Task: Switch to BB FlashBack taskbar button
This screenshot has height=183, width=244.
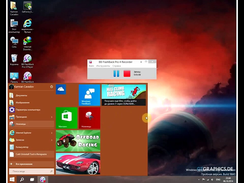Action: tap(43, 180)
